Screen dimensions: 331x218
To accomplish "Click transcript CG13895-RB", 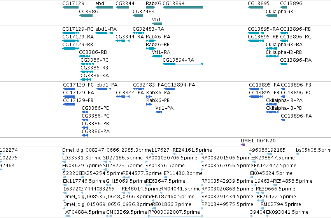I will (256, 41).
